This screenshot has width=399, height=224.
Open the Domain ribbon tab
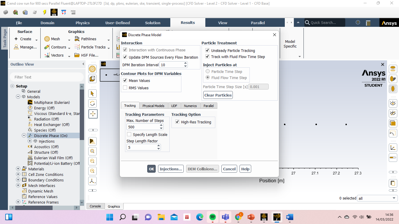[47, 23]
